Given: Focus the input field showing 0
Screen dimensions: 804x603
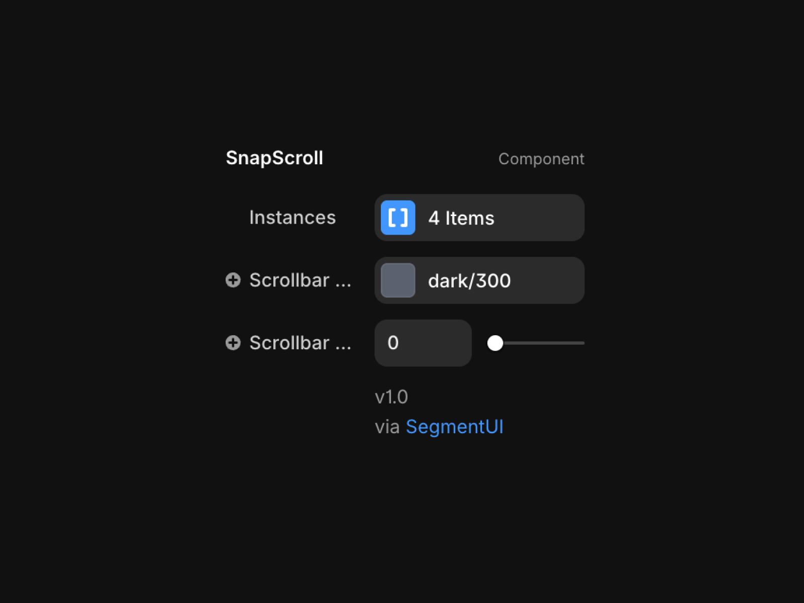Looking at the screenshot, I should pos(423,343).
